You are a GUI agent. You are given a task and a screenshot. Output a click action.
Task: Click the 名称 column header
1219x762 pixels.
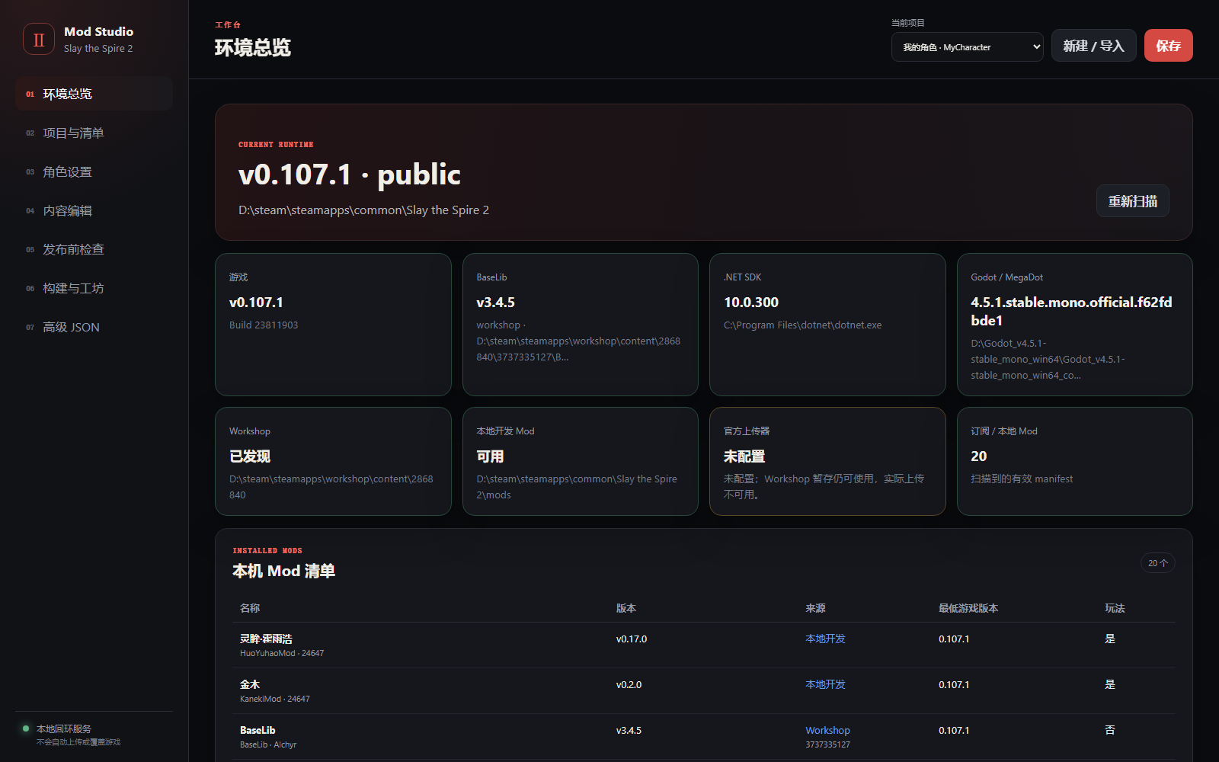click(x=250, y=608)
